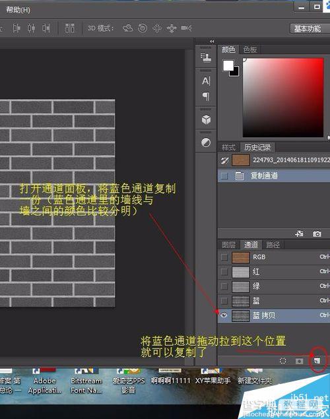Screen dimensions: 330x419
Task: Select the 3D roll mode icon
Action: 143,28
